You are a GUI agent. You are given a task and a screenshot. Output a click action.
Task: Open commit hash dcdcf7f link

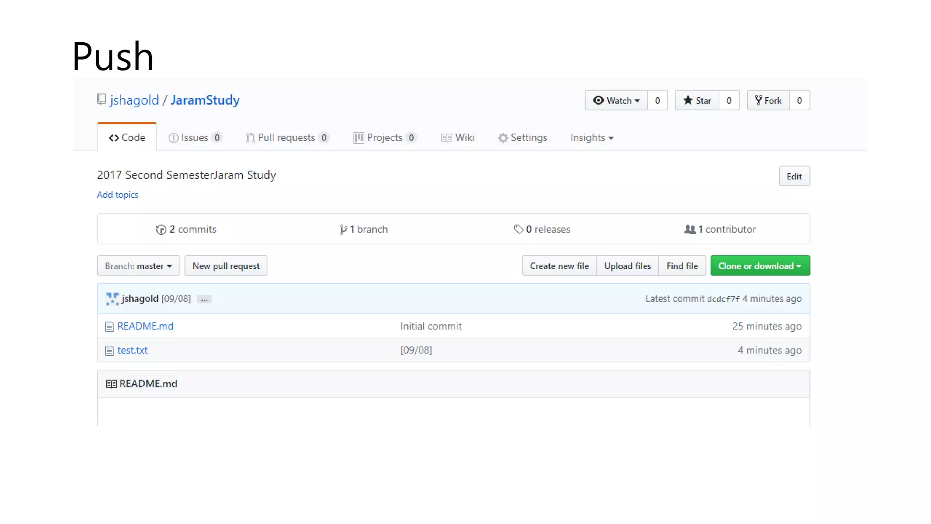tap(723, 299)
